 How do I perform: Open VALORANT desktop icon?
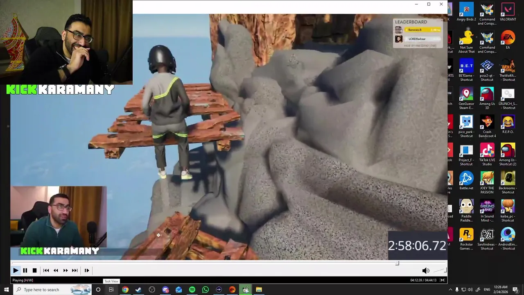pos(508,12)
